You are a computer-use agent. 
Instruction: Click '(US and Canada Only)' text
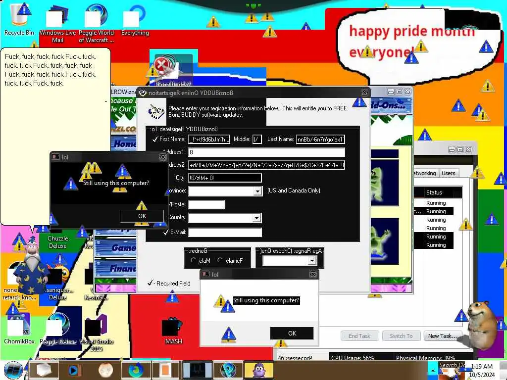(294, 190)
